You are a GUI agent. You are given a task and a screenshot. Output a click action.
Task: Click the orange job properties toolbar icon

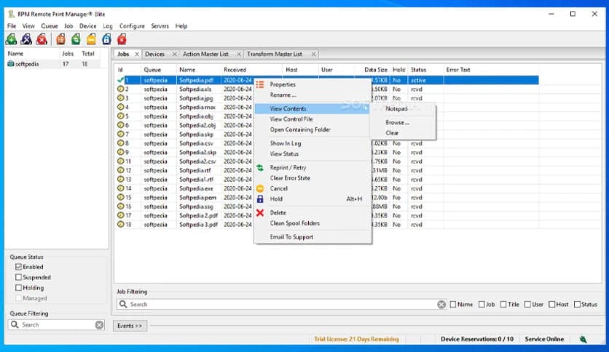[x=60, y=39]
